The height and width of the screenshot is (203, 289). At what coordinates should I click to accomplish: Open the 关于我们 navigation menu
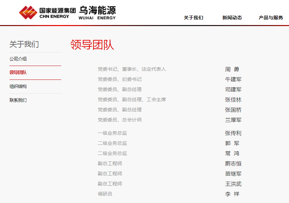click(193, 18)
